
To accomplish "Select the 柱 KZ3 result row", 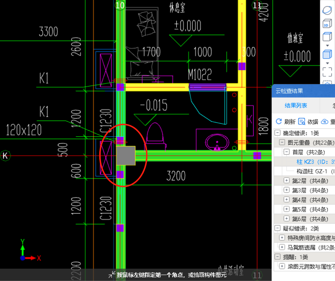I will click(x=304, y=162).
